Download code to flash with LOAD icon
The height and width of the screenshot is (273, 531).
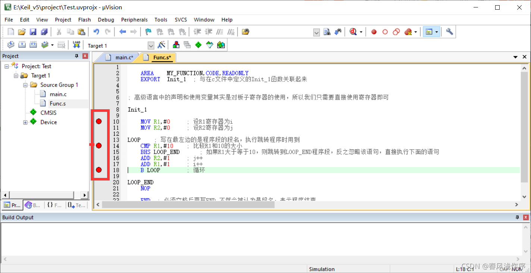(76, 45)
